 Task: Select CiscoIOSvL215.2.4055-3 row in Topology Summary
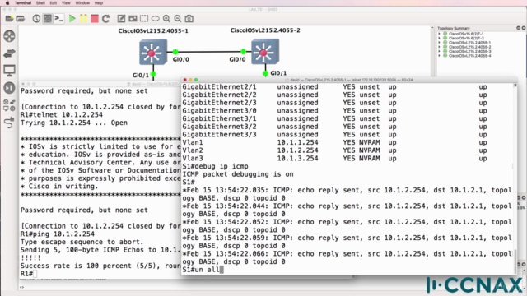tap(469, 51)
